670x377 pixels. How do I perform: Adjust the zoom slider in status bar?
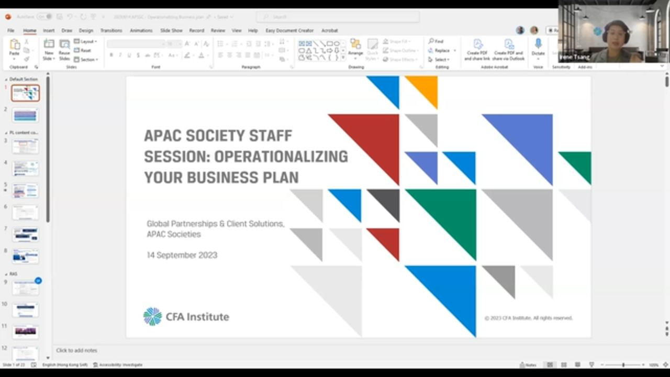coord(623,364)
